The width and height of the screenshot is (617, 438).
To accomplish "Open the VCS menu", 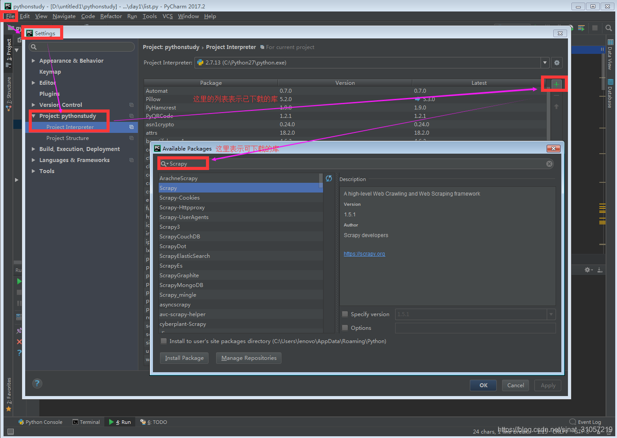I will (x=168, y=16).
